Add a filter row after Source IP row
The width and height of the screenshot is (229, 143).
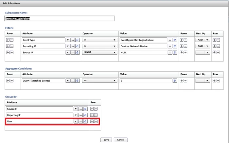click(214, 52)
